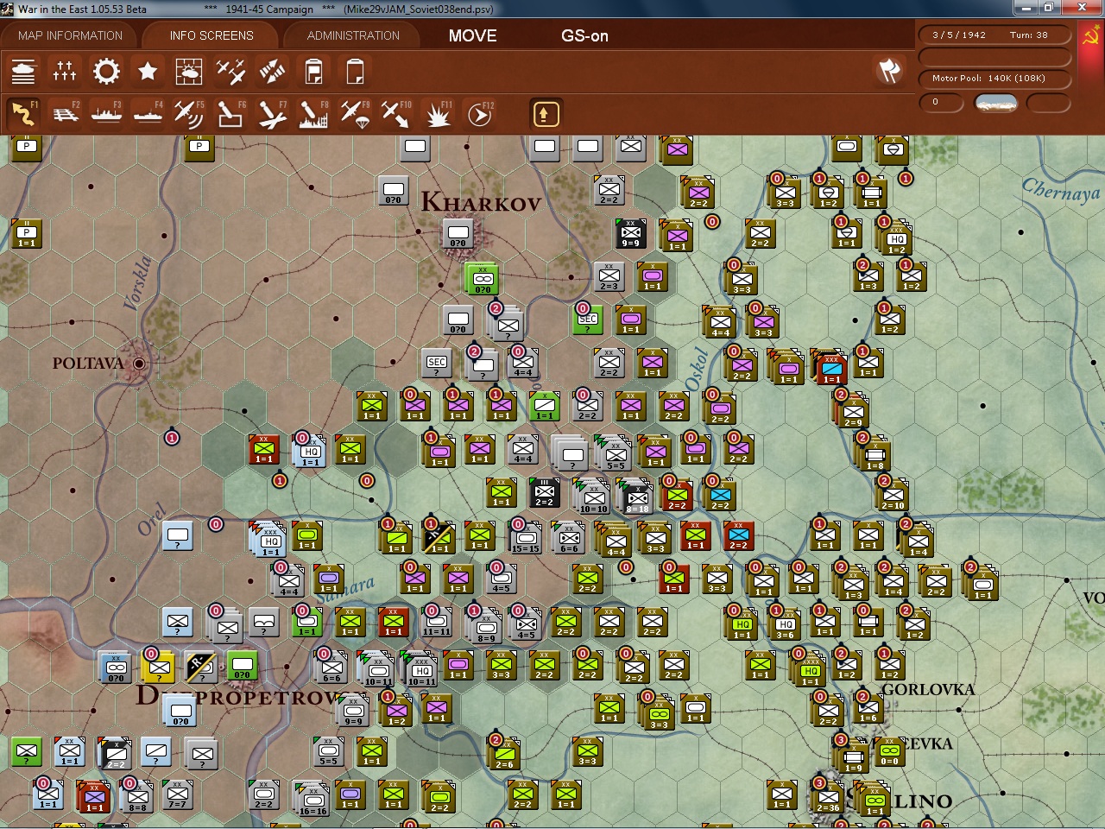Select F7 Bomb Airfield mode
Viewport: 1105px width, 829px height.
tap(272, 114)
